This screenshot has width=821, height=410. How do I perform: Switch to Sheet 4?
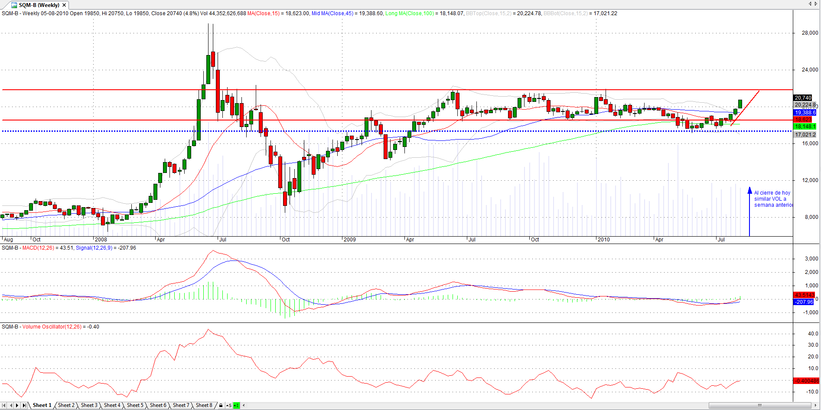coord(112,405)
